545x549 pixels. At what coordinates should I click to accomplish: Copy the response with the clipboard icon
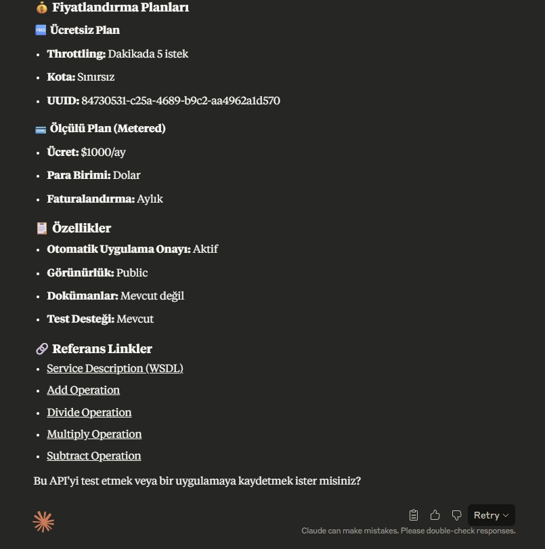point(414,515)
